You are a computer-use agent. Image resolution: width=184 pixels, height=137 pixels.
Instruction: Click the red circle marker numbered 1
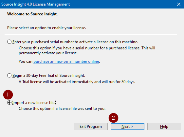pos(8,94)
